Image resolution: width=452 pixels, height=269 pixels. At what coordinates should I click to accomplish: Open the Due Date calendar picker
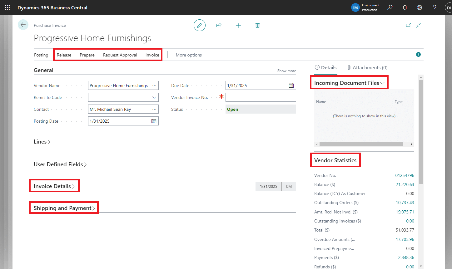click(291, 86)
